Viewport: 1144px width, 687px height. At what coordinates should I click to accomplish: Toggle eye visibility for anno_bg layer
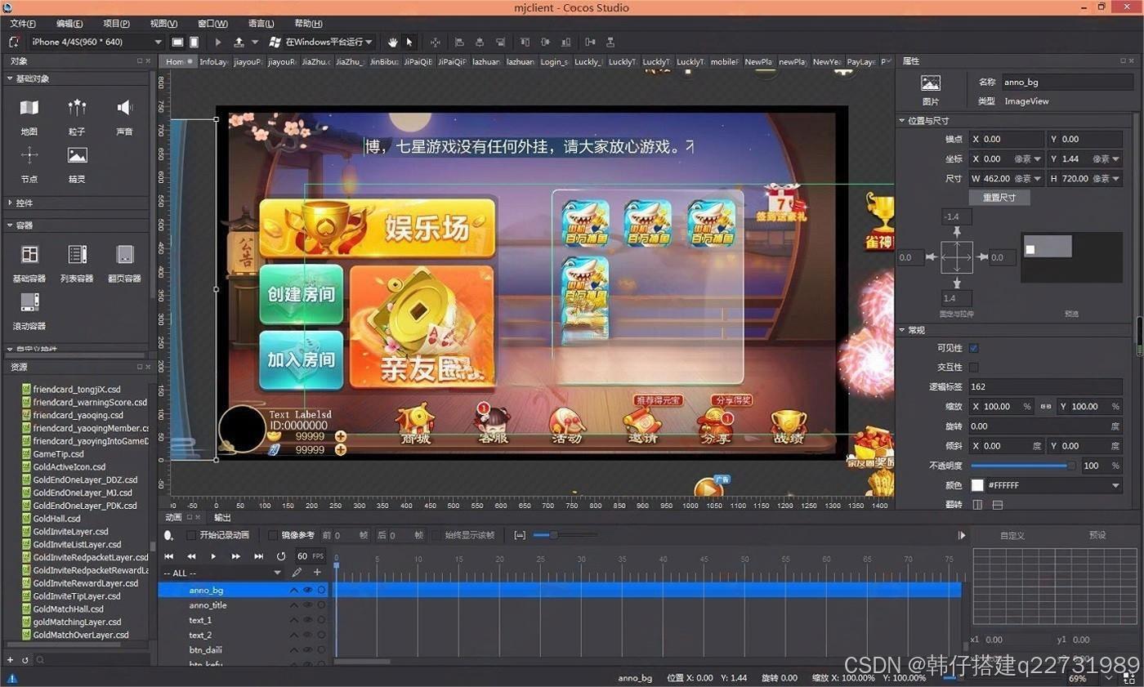click(308, 590)
